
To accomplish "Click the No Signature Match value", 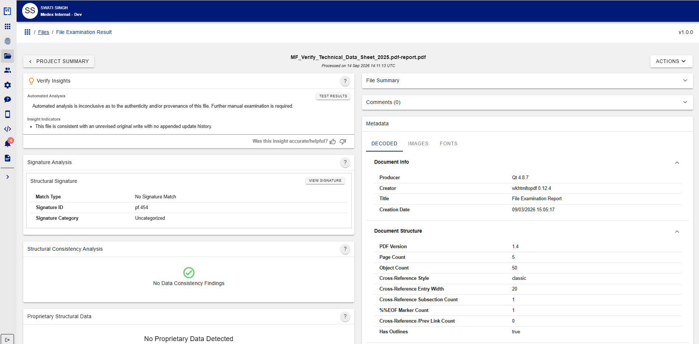I will [x=155, y=197].
